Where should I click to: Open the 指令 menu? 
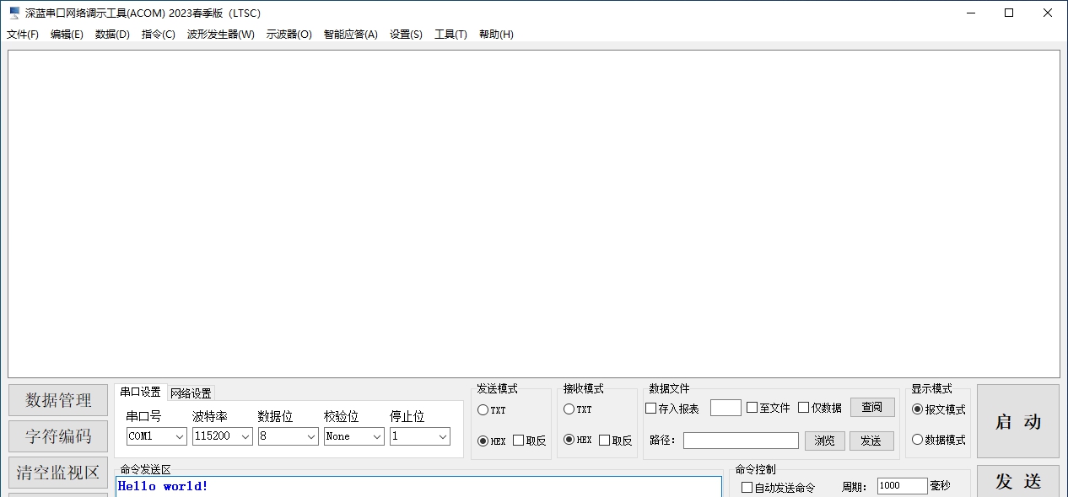[157, 35]
